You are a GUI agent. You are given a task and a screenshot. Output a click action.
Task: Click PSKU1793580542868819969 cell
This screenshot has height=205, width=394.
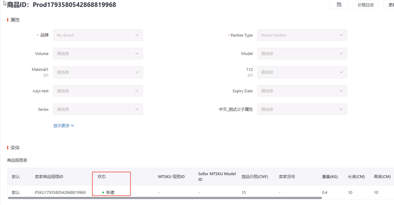60,192
